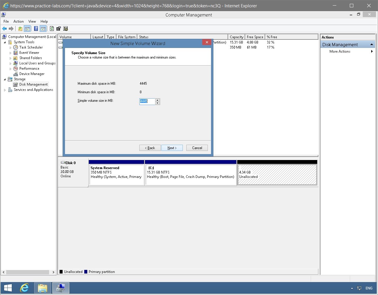Image resolution: width=378 pixels, height=295 pixels.
Task: Toggle the Show/Hide Console Tree icon
Action: coord(27,29)
